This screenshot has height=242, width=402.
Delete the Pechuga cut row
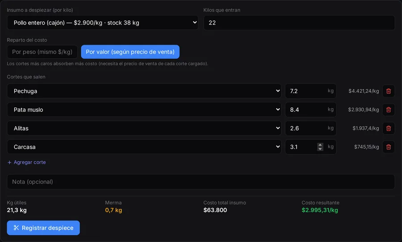tap(389, 91)
